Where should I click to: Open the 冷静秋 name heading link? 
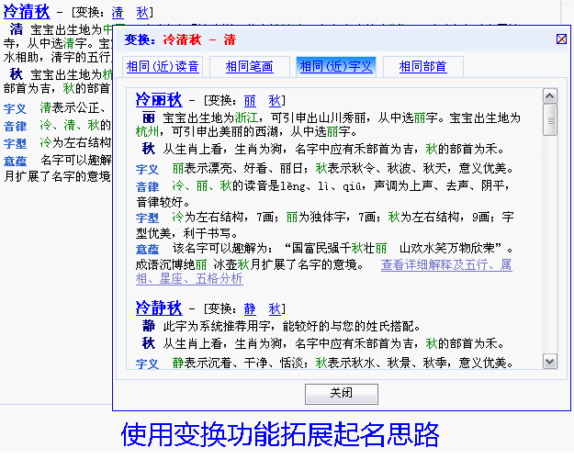[158, 307]
